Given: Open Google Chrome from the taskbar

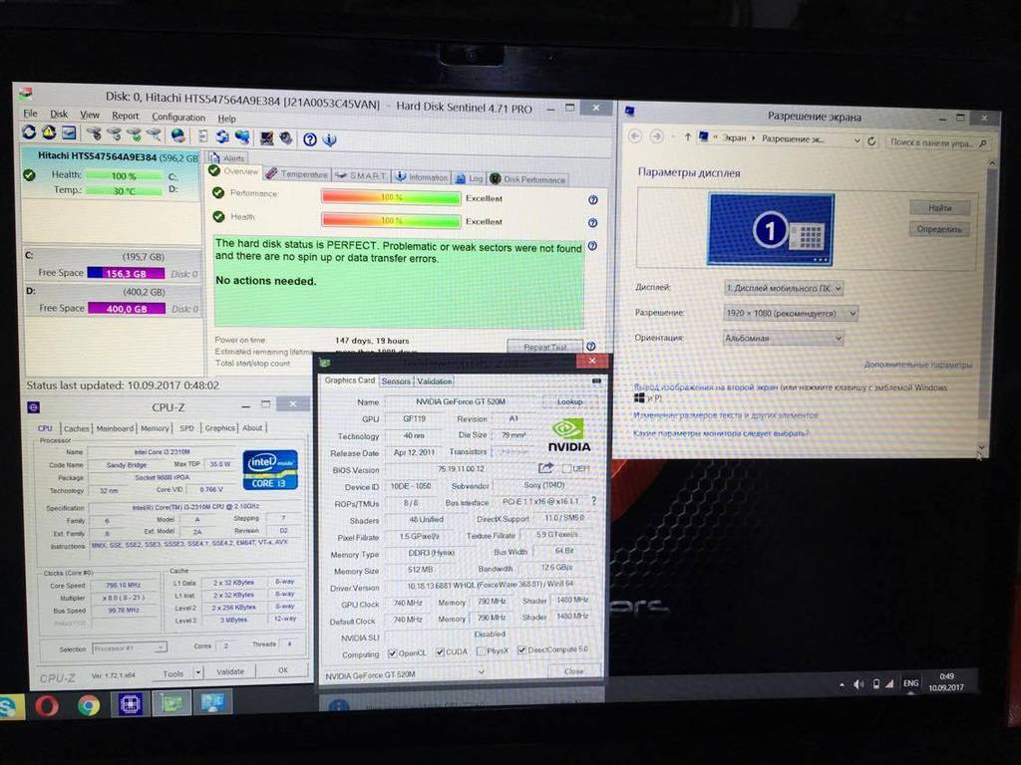Looking at the screenshot, I should pos(89,705).
